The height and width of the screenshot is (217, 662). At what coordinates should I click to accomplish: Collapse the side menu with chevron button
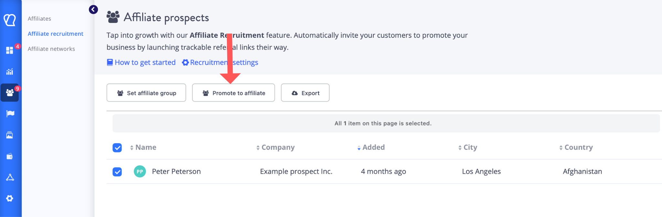(x=93, y=10)
